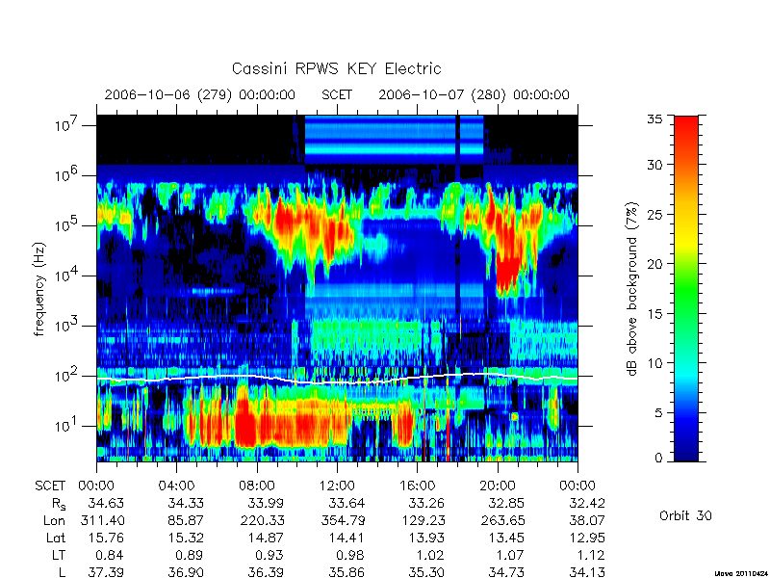
Task: Click the 20:00 SCET time tick label
Action: point(498,486)
